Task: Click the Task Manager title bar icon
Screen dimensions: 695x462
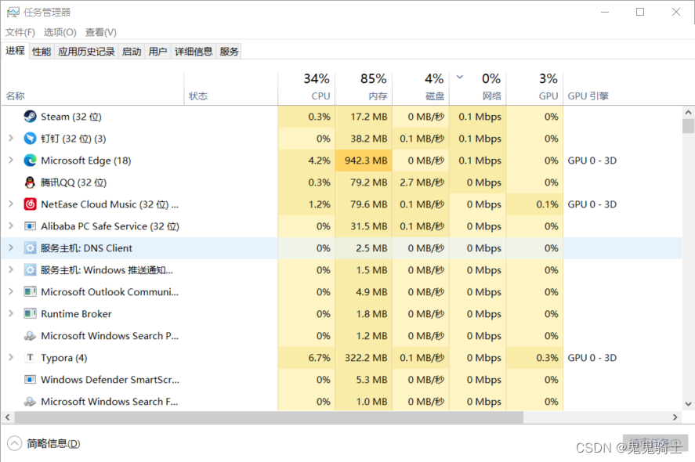Action: coord(13,12)
